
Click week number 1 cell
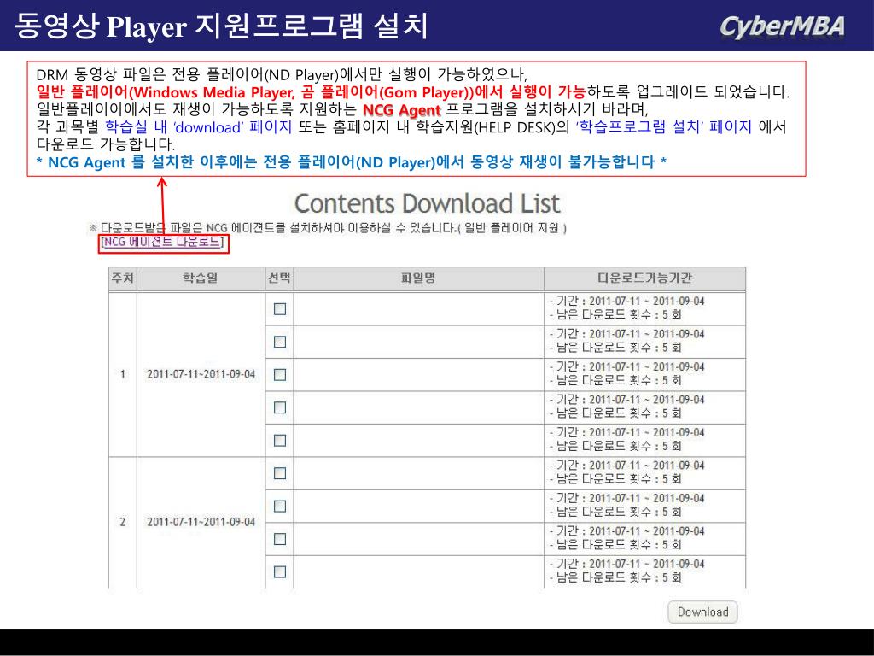click(x=123, y=374)
